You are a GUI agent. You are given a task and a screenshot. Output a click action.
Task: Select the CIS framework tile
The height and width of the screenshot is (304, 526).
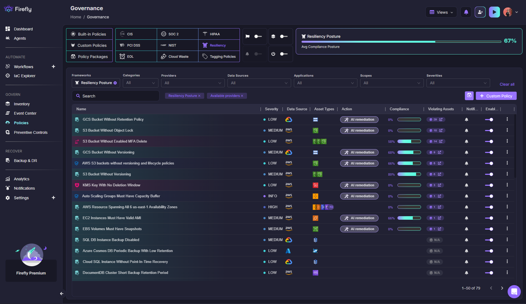click(x=136, y=34)
